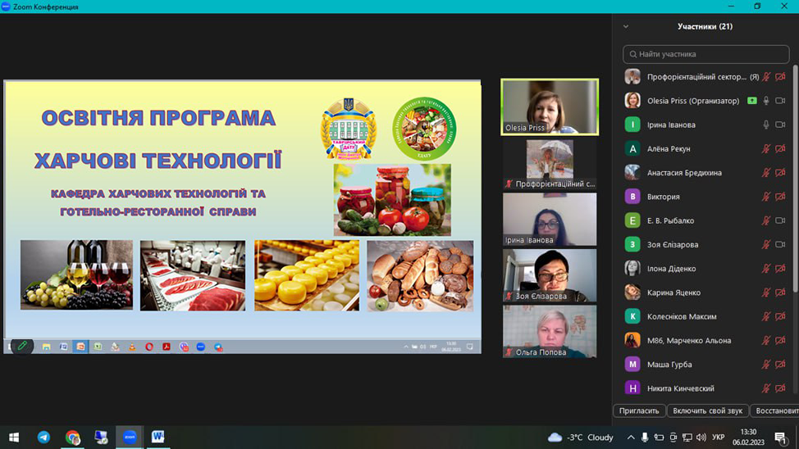Select Профорієнтаційний video tile with umbrella picture

coord(550,164)
